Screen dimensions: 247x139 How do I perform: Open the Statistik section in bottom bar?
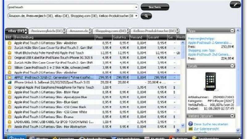[155, 138]
